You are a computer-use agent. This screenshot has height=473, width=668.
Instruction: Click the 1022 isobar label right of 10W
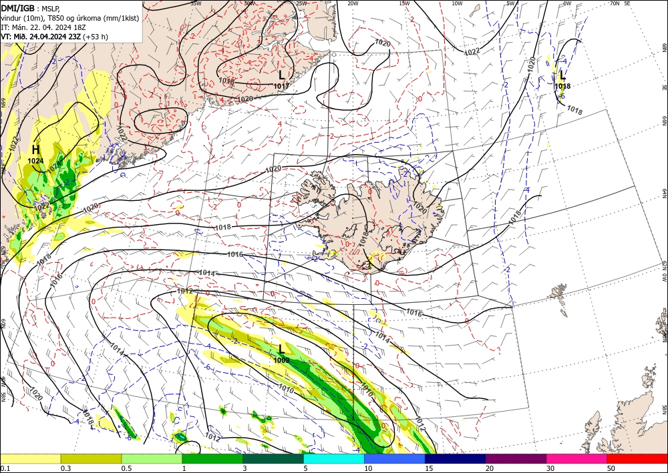(x=472, y=52)
